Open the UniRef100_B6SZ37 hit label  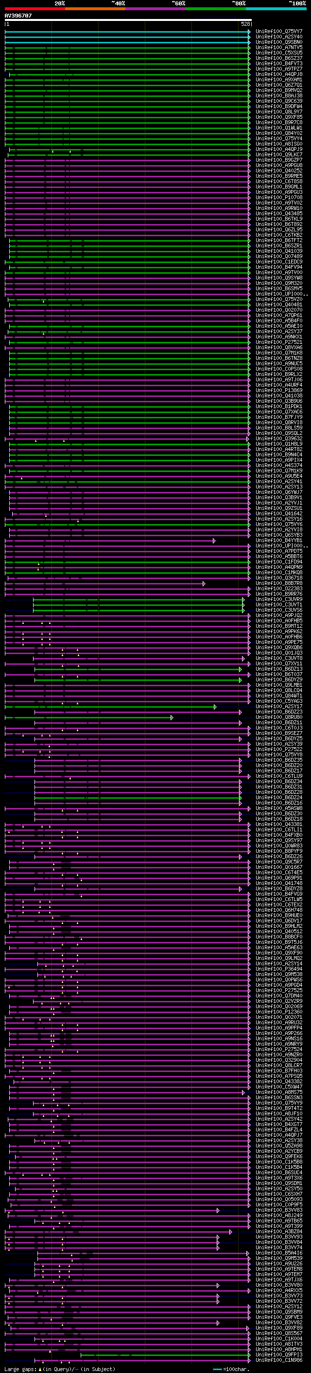pyautogui.click(x=279, y=58)
